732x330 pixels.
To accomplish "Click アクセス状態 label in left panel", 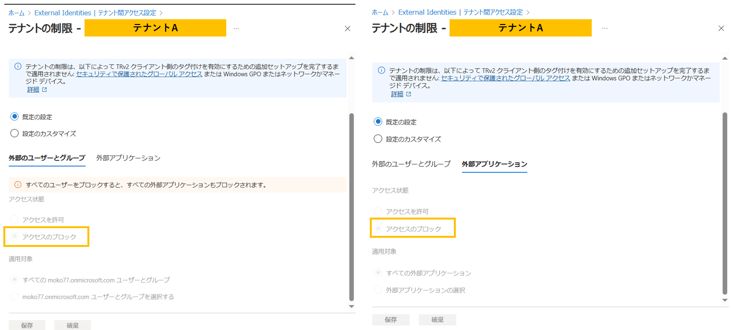I will (x=26, y=199).
